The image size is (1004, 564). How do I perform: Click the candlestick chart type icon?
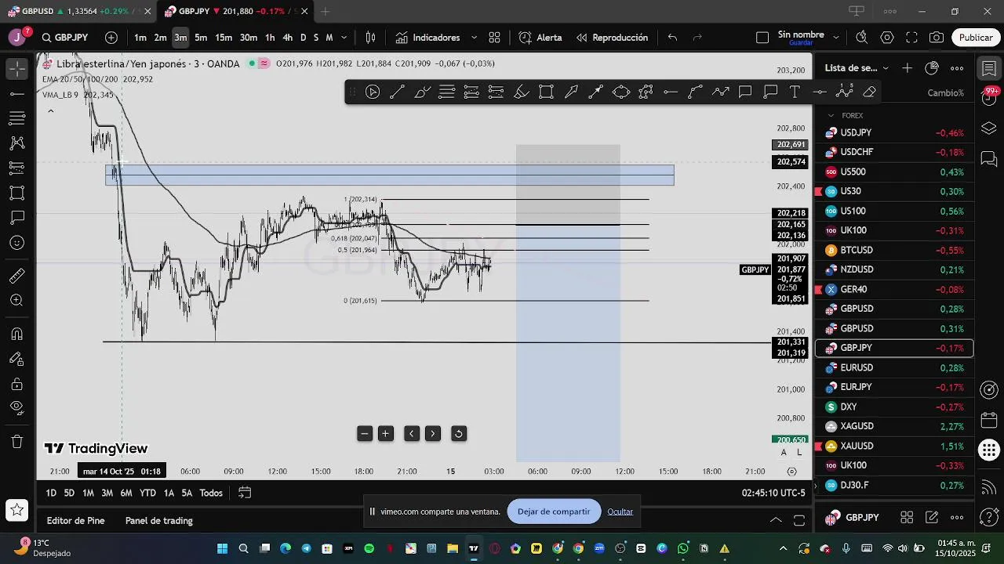(370, 38)
